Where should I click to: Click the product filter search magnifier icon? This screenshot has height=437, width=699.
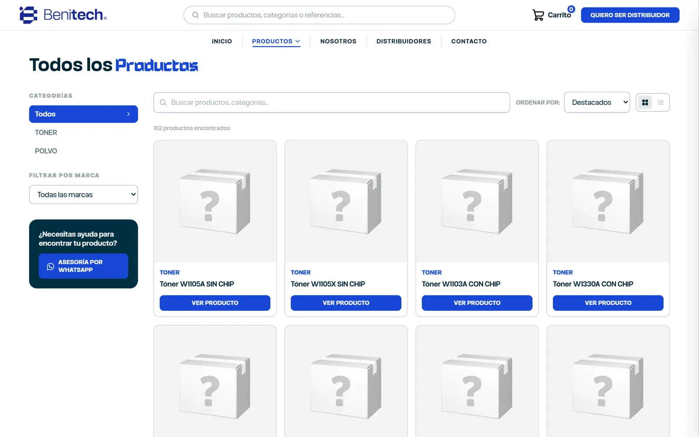click(163, 102)
